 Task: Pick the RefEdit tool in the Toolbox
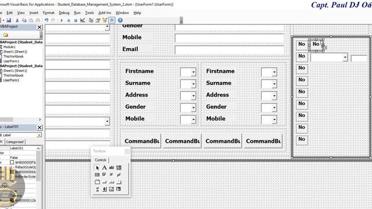click(119, 189)
